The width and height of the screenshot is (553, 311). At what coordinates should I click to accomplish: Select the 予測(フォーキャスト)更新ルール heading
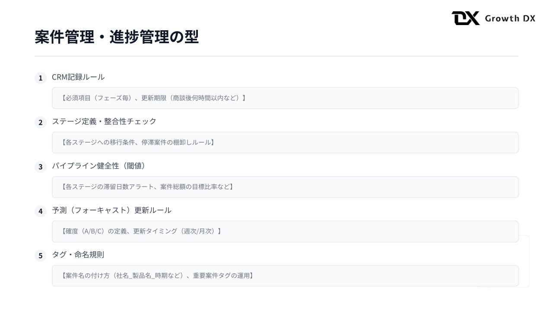click(x=111, y=210)
